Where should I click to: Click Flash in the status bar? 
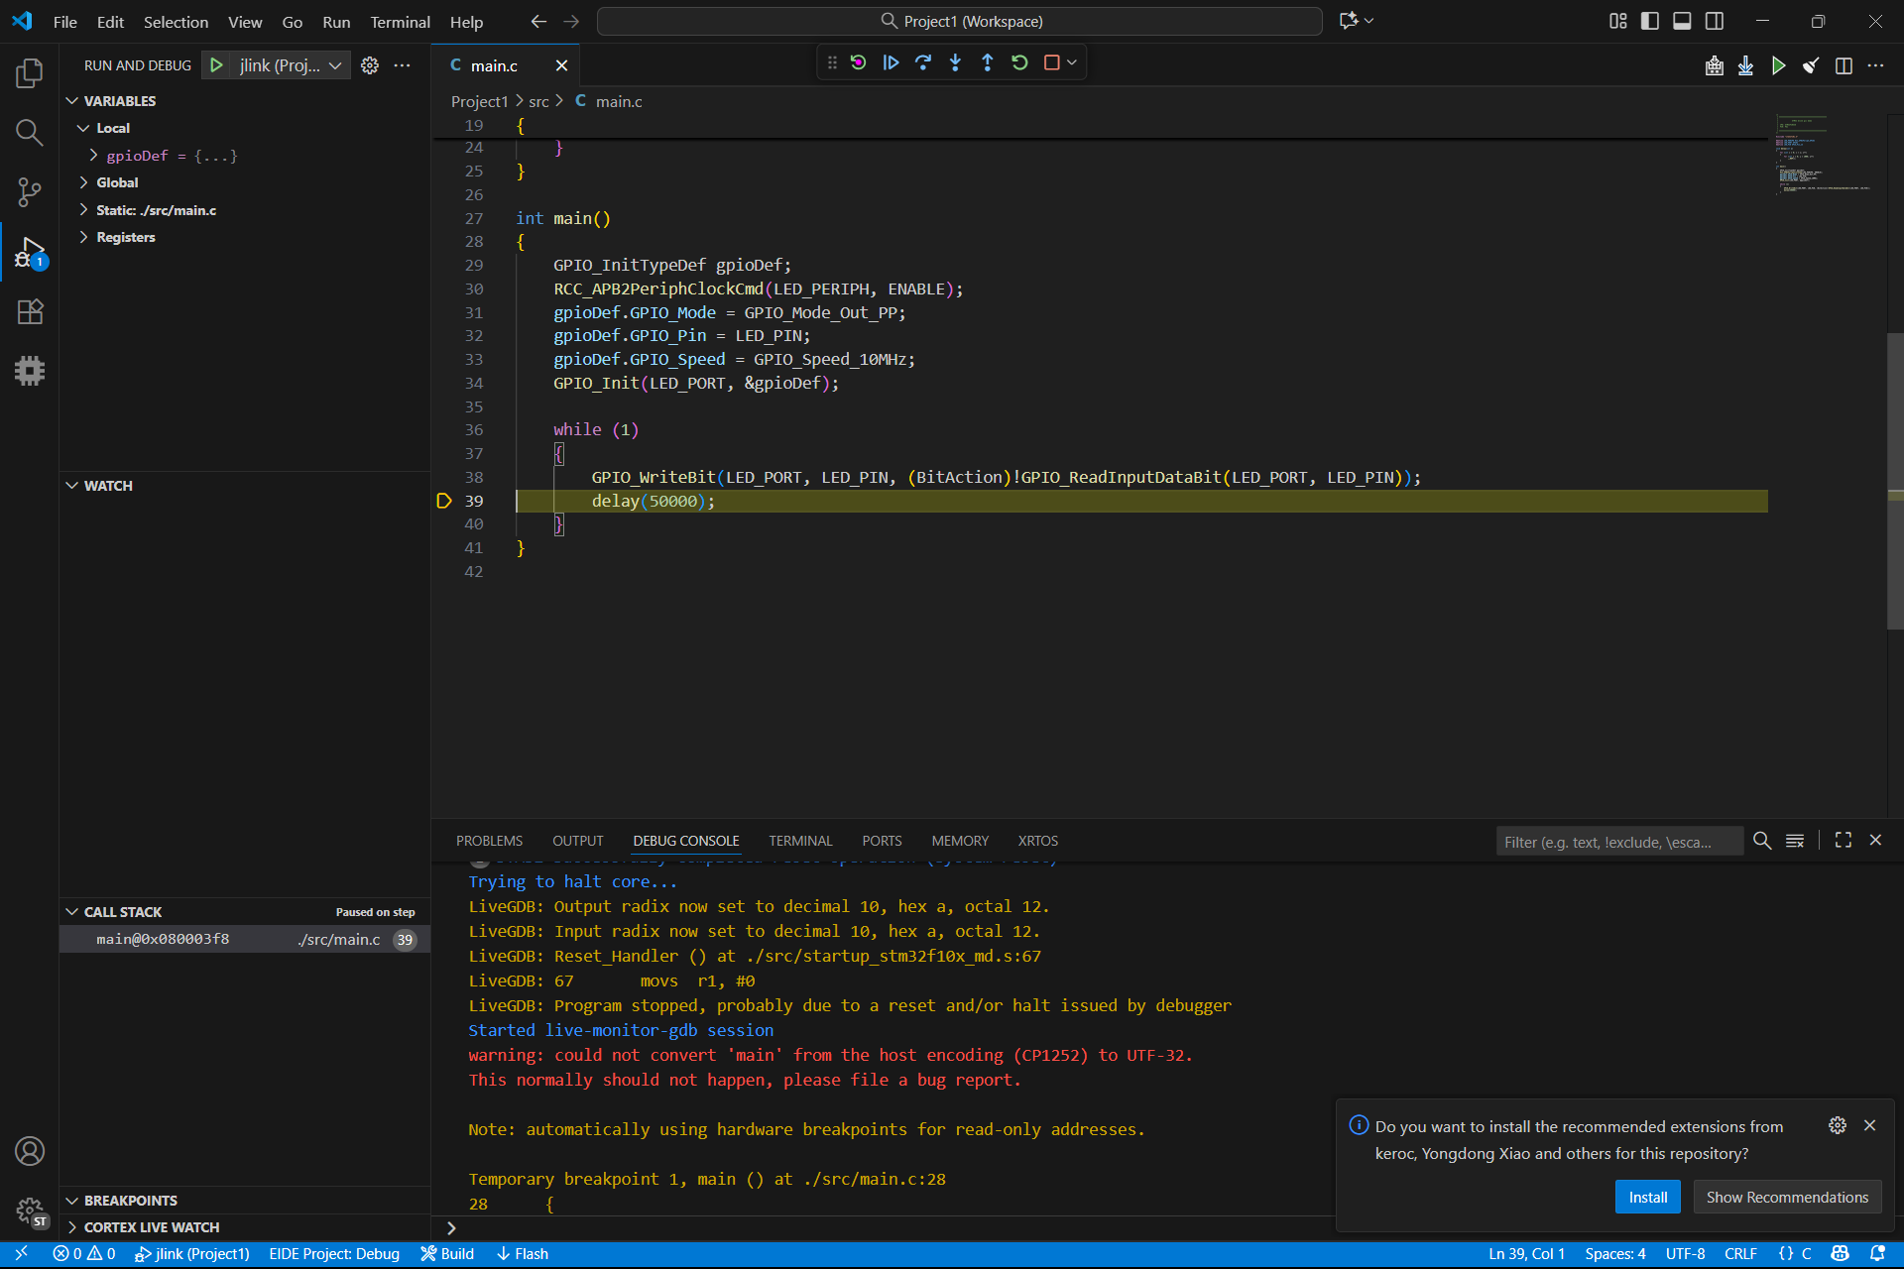[x=523, y=1254]
